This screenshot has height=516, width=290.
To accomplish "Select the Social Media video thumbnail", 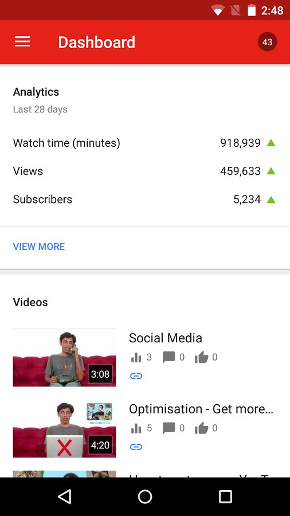I will (x=64, y=357).
